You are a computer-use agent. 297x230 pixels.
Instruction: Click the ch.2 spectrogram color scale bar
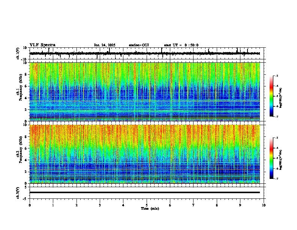click(x=271, y=158)
